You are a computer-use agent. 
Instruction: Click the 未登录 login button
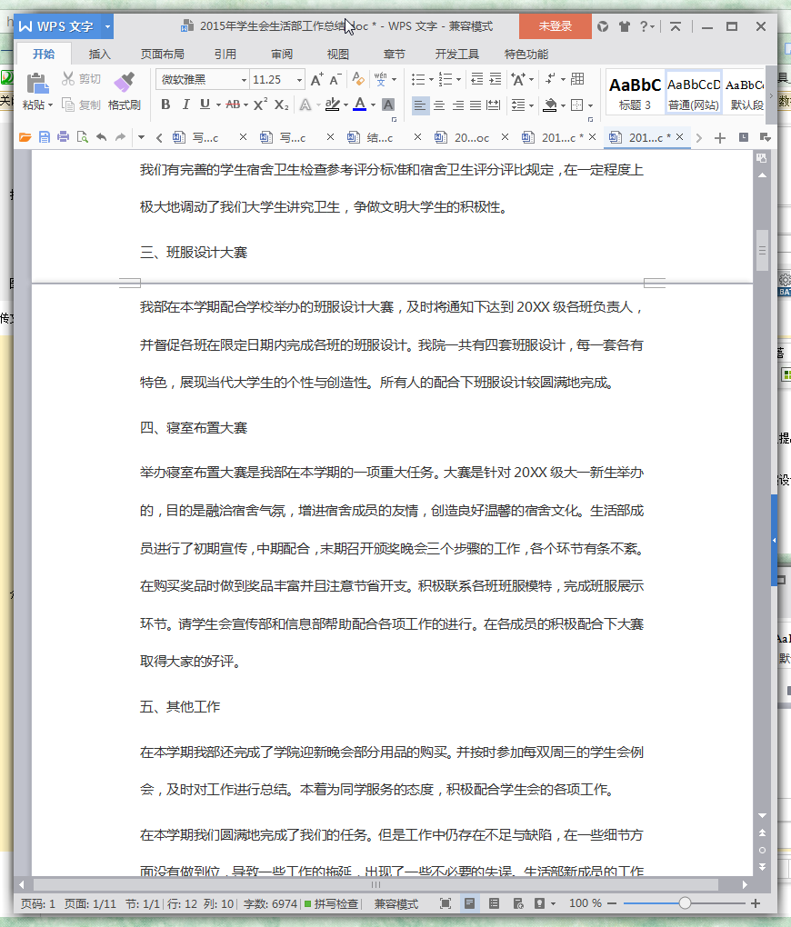click(x=555, y=26)
